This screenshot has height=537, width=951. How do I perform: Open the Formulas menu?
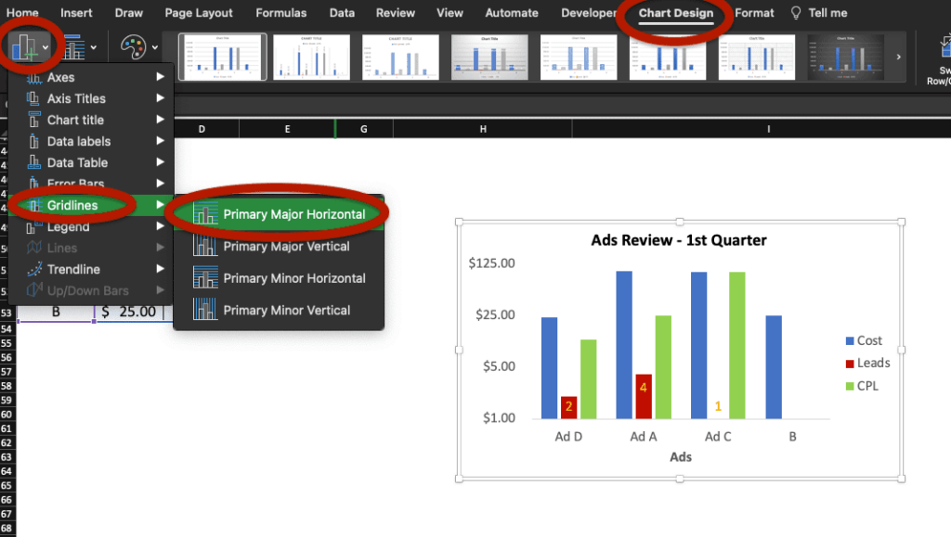pyautogui.click(x=280, y=13)
